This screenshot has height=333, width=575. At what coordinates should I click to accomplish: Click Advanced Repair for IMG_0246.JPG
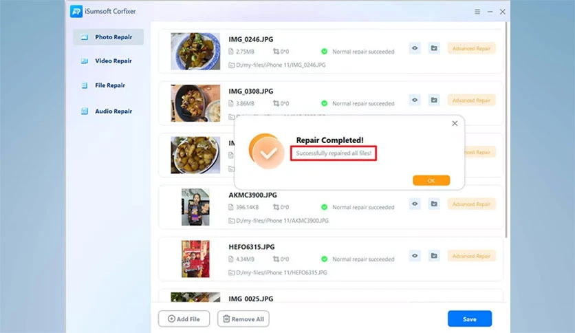pos(471,48)
